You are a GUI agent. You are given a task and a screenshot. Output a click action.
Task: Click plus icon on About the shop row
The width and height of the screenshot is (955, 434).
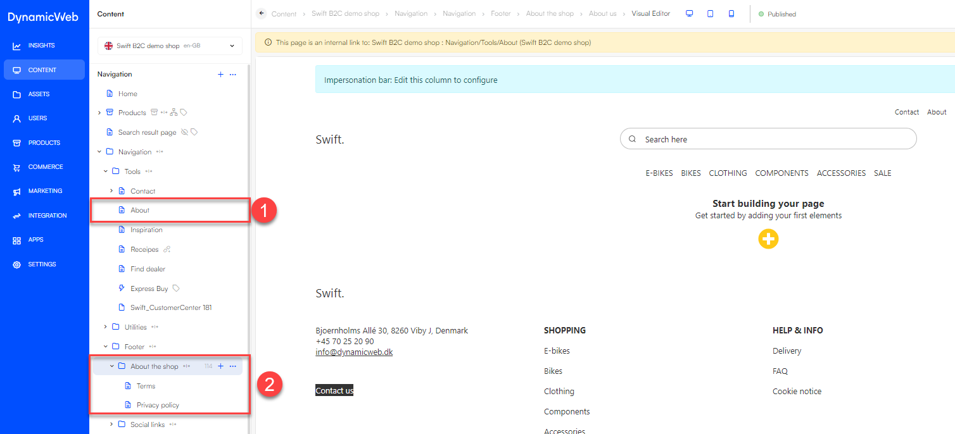[x=220, y=366]
